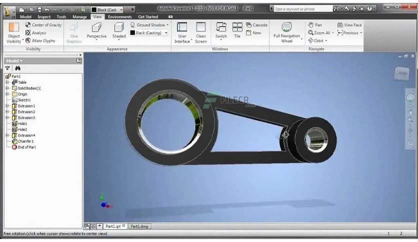Select the Pan tool

[x=315, y=25]
